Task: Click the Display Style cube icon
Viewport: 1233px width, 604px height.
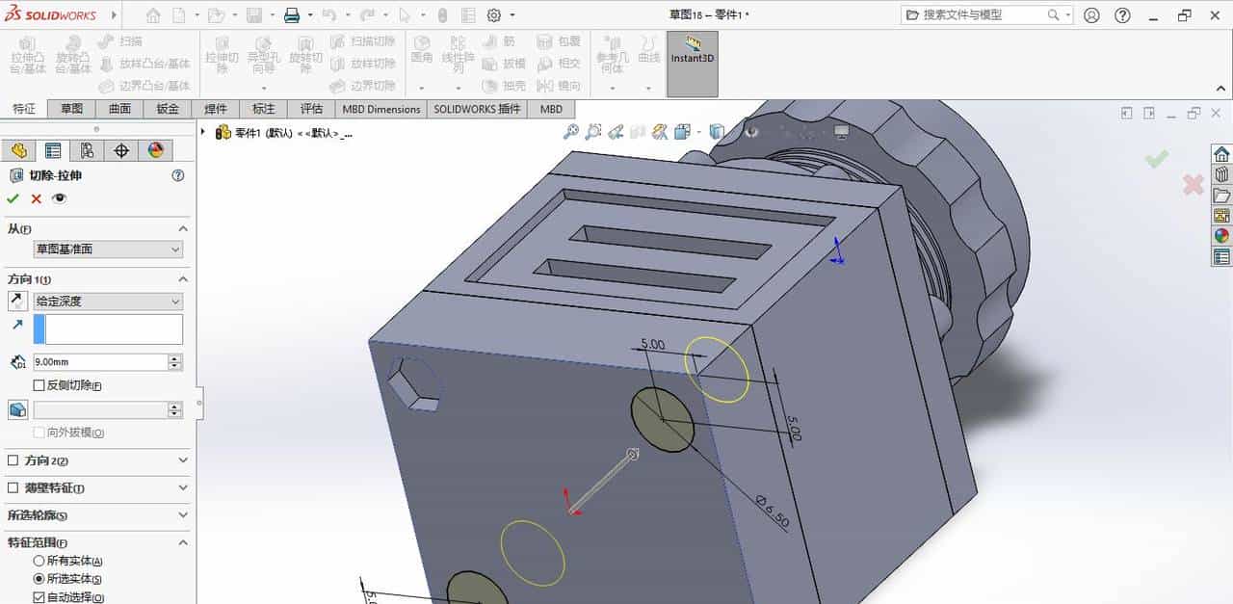Action: click(x=717, y=131)
